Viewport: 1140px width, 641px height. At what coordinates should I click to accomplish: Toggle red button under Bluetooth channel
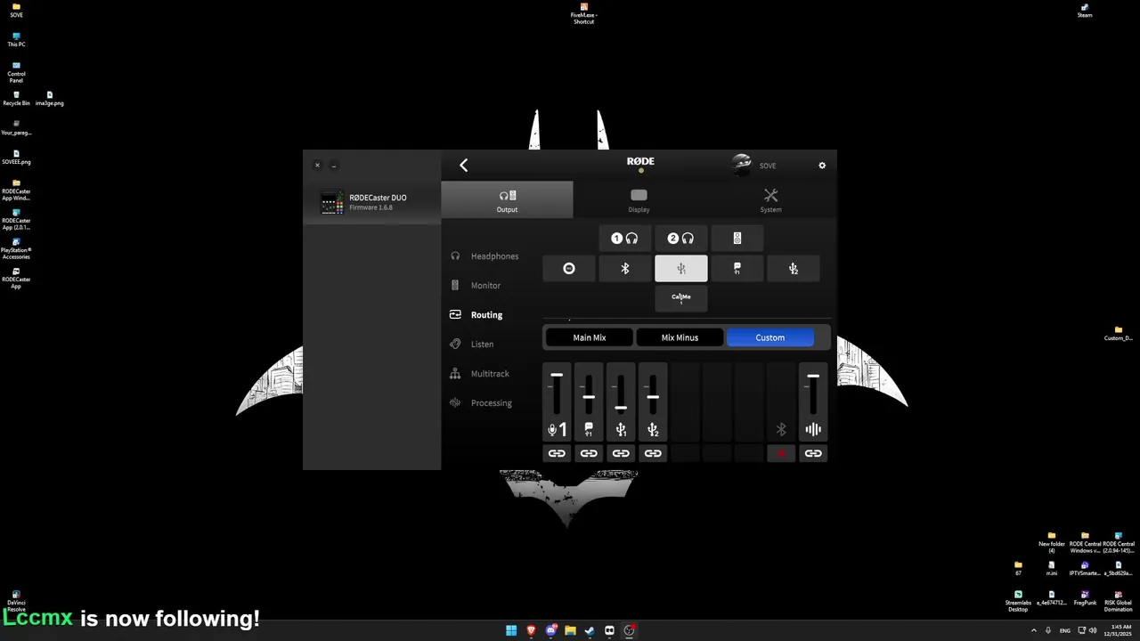click(781, 454)
